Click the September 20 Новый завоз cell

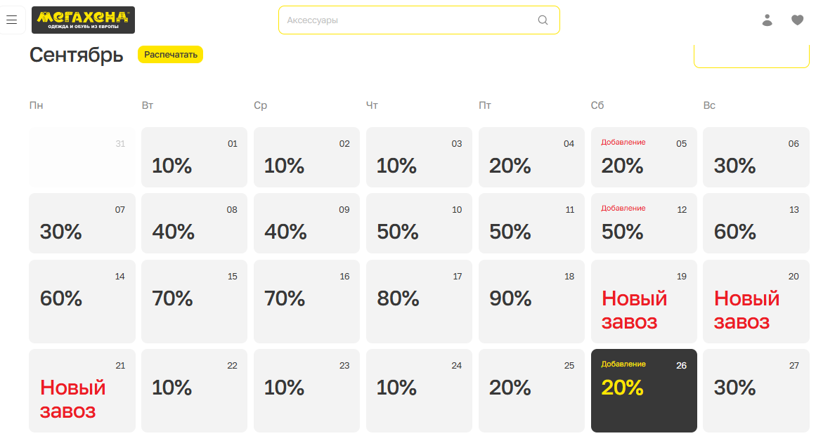tap(756, 301)
